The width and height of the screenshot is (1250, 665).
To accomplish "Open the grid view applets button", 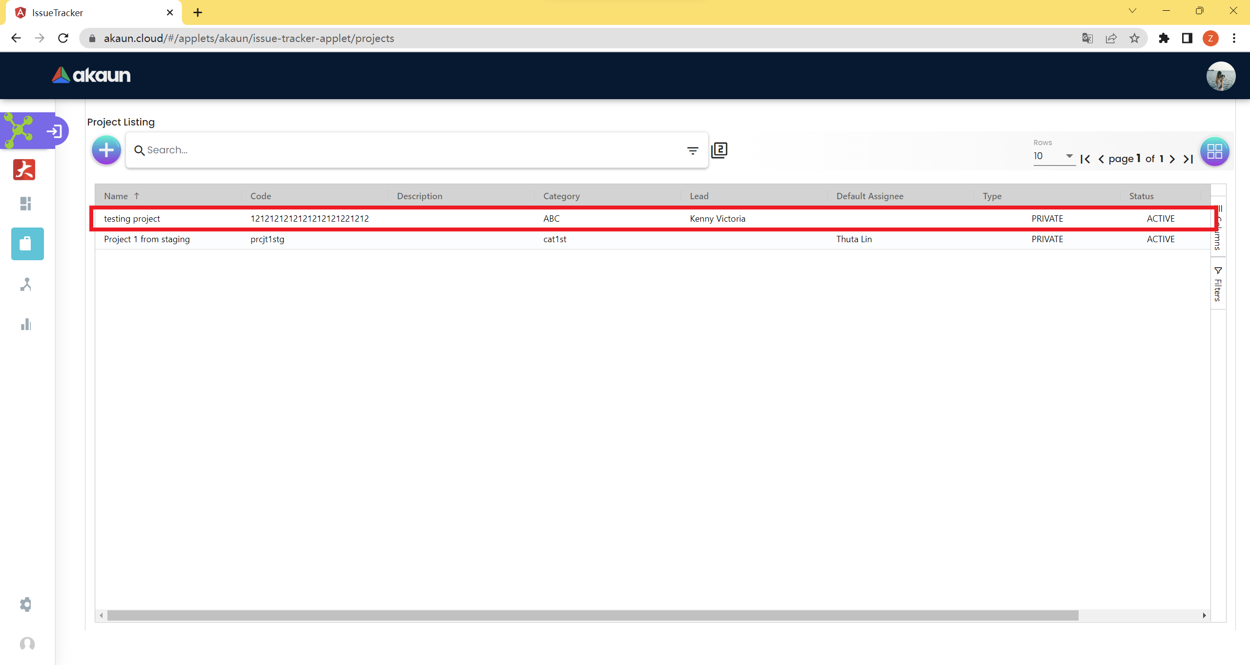I will 1214,151.
